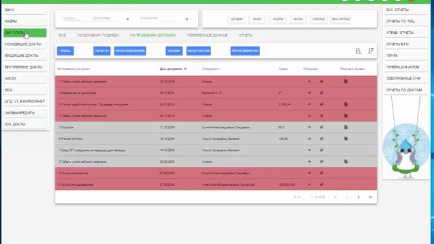Click the first operation icon in row 7 Ввод ЗП
434x244 pixels.
309,150
